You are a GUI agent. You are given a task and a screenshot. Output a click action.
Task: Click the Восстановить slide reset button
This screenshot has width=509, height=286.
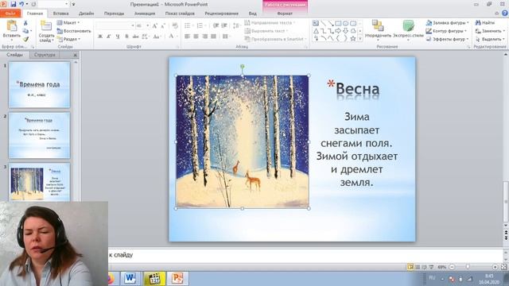[74, 31]
